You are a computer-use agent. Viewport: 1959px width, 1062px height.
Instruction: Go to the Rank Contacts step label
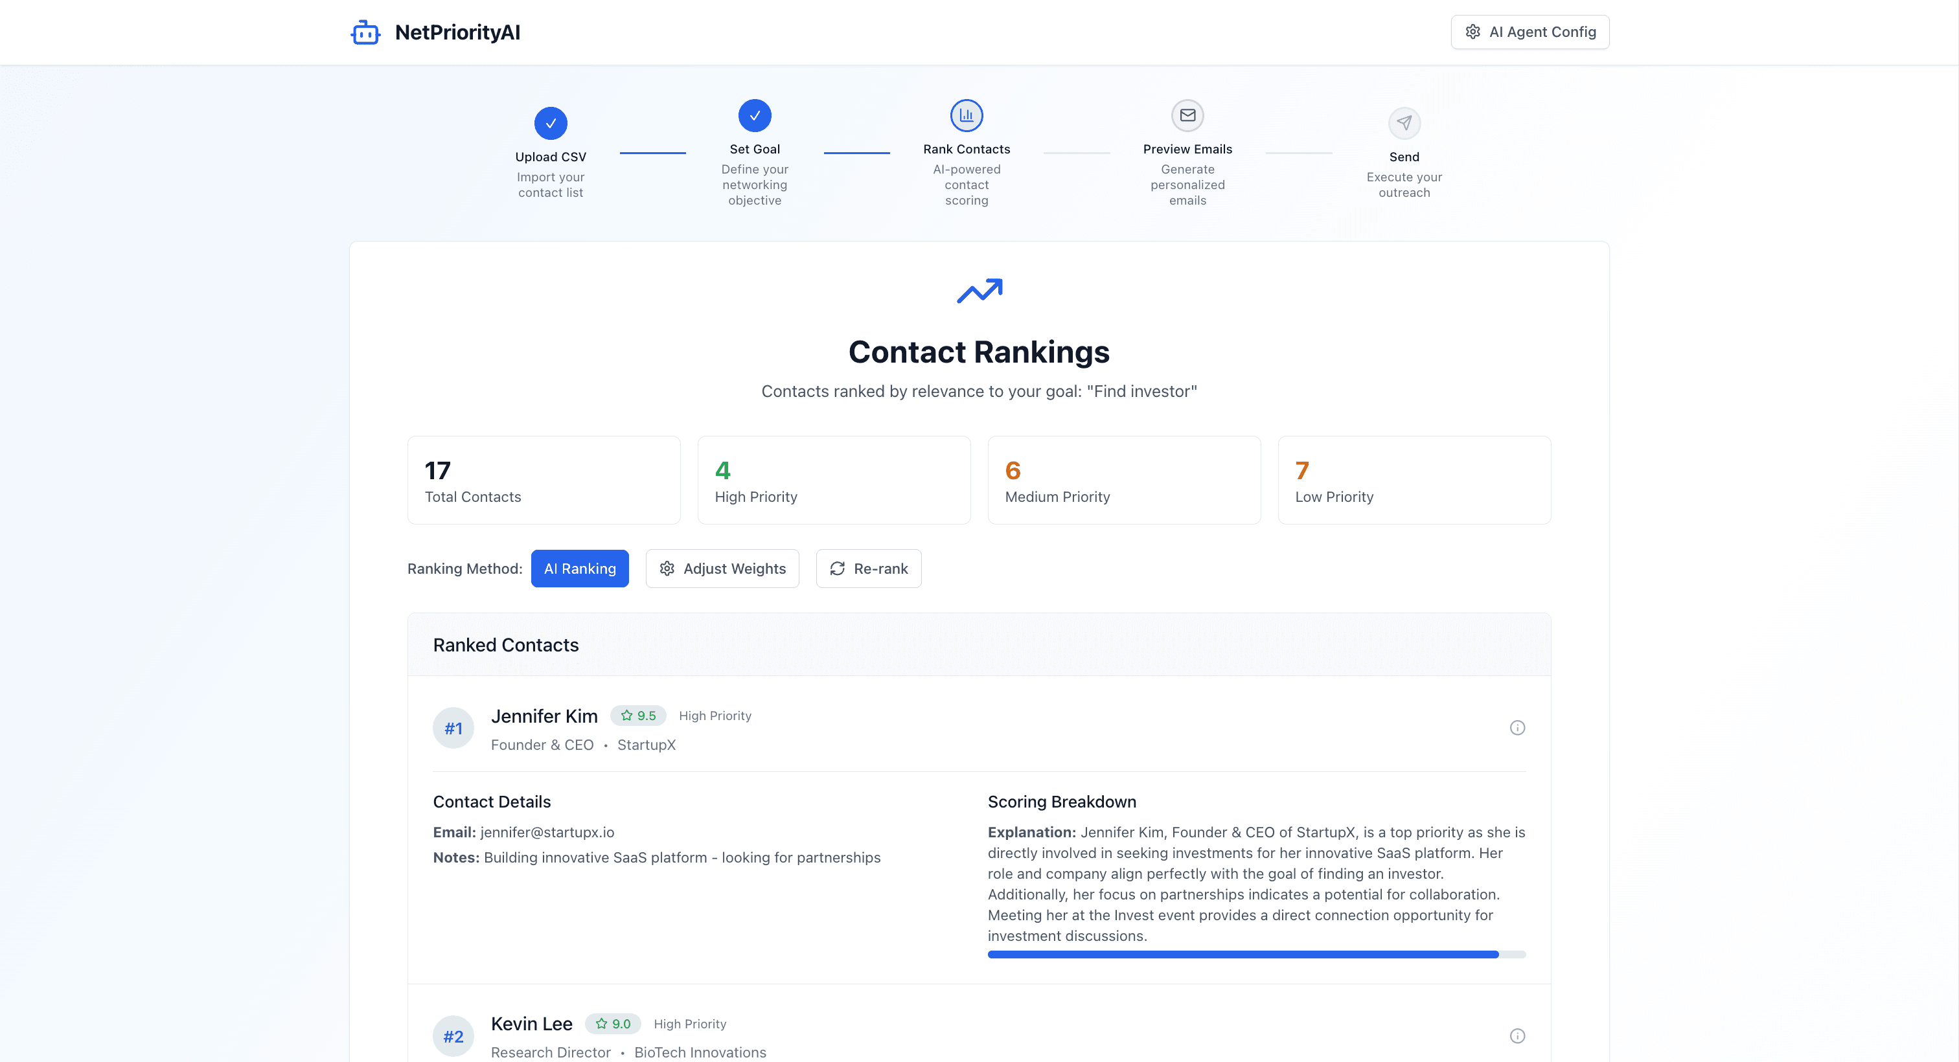coord(967,149)
